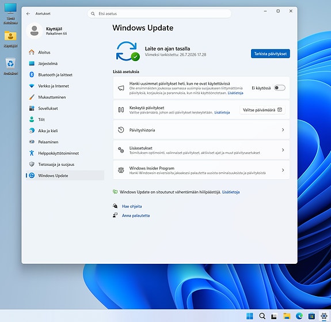Expand the Päivityshistoria chevron

pos(283,130)
